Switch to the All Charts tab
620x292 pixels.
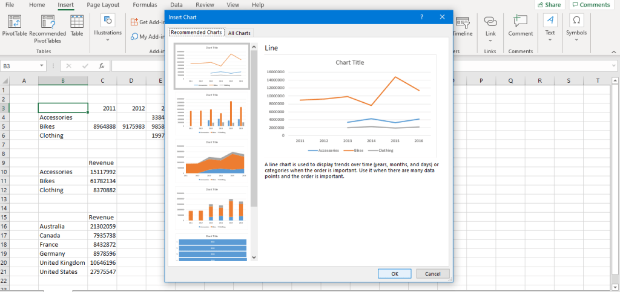pos(239,33)
